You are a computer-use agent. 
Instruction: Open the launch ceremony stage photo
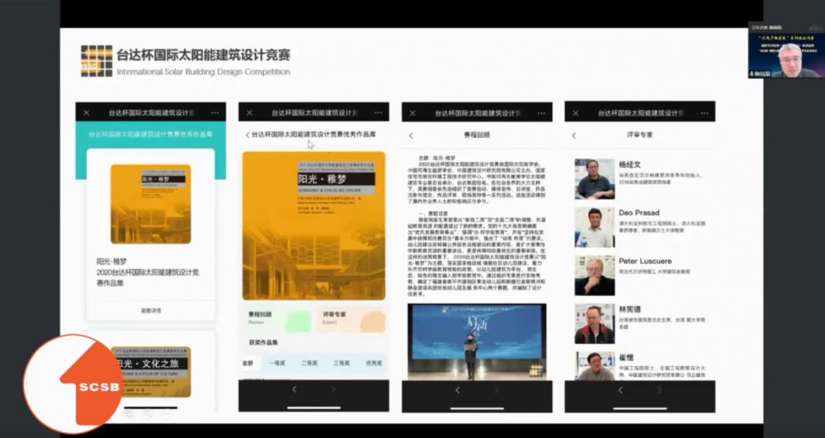(x=477, y=341)
